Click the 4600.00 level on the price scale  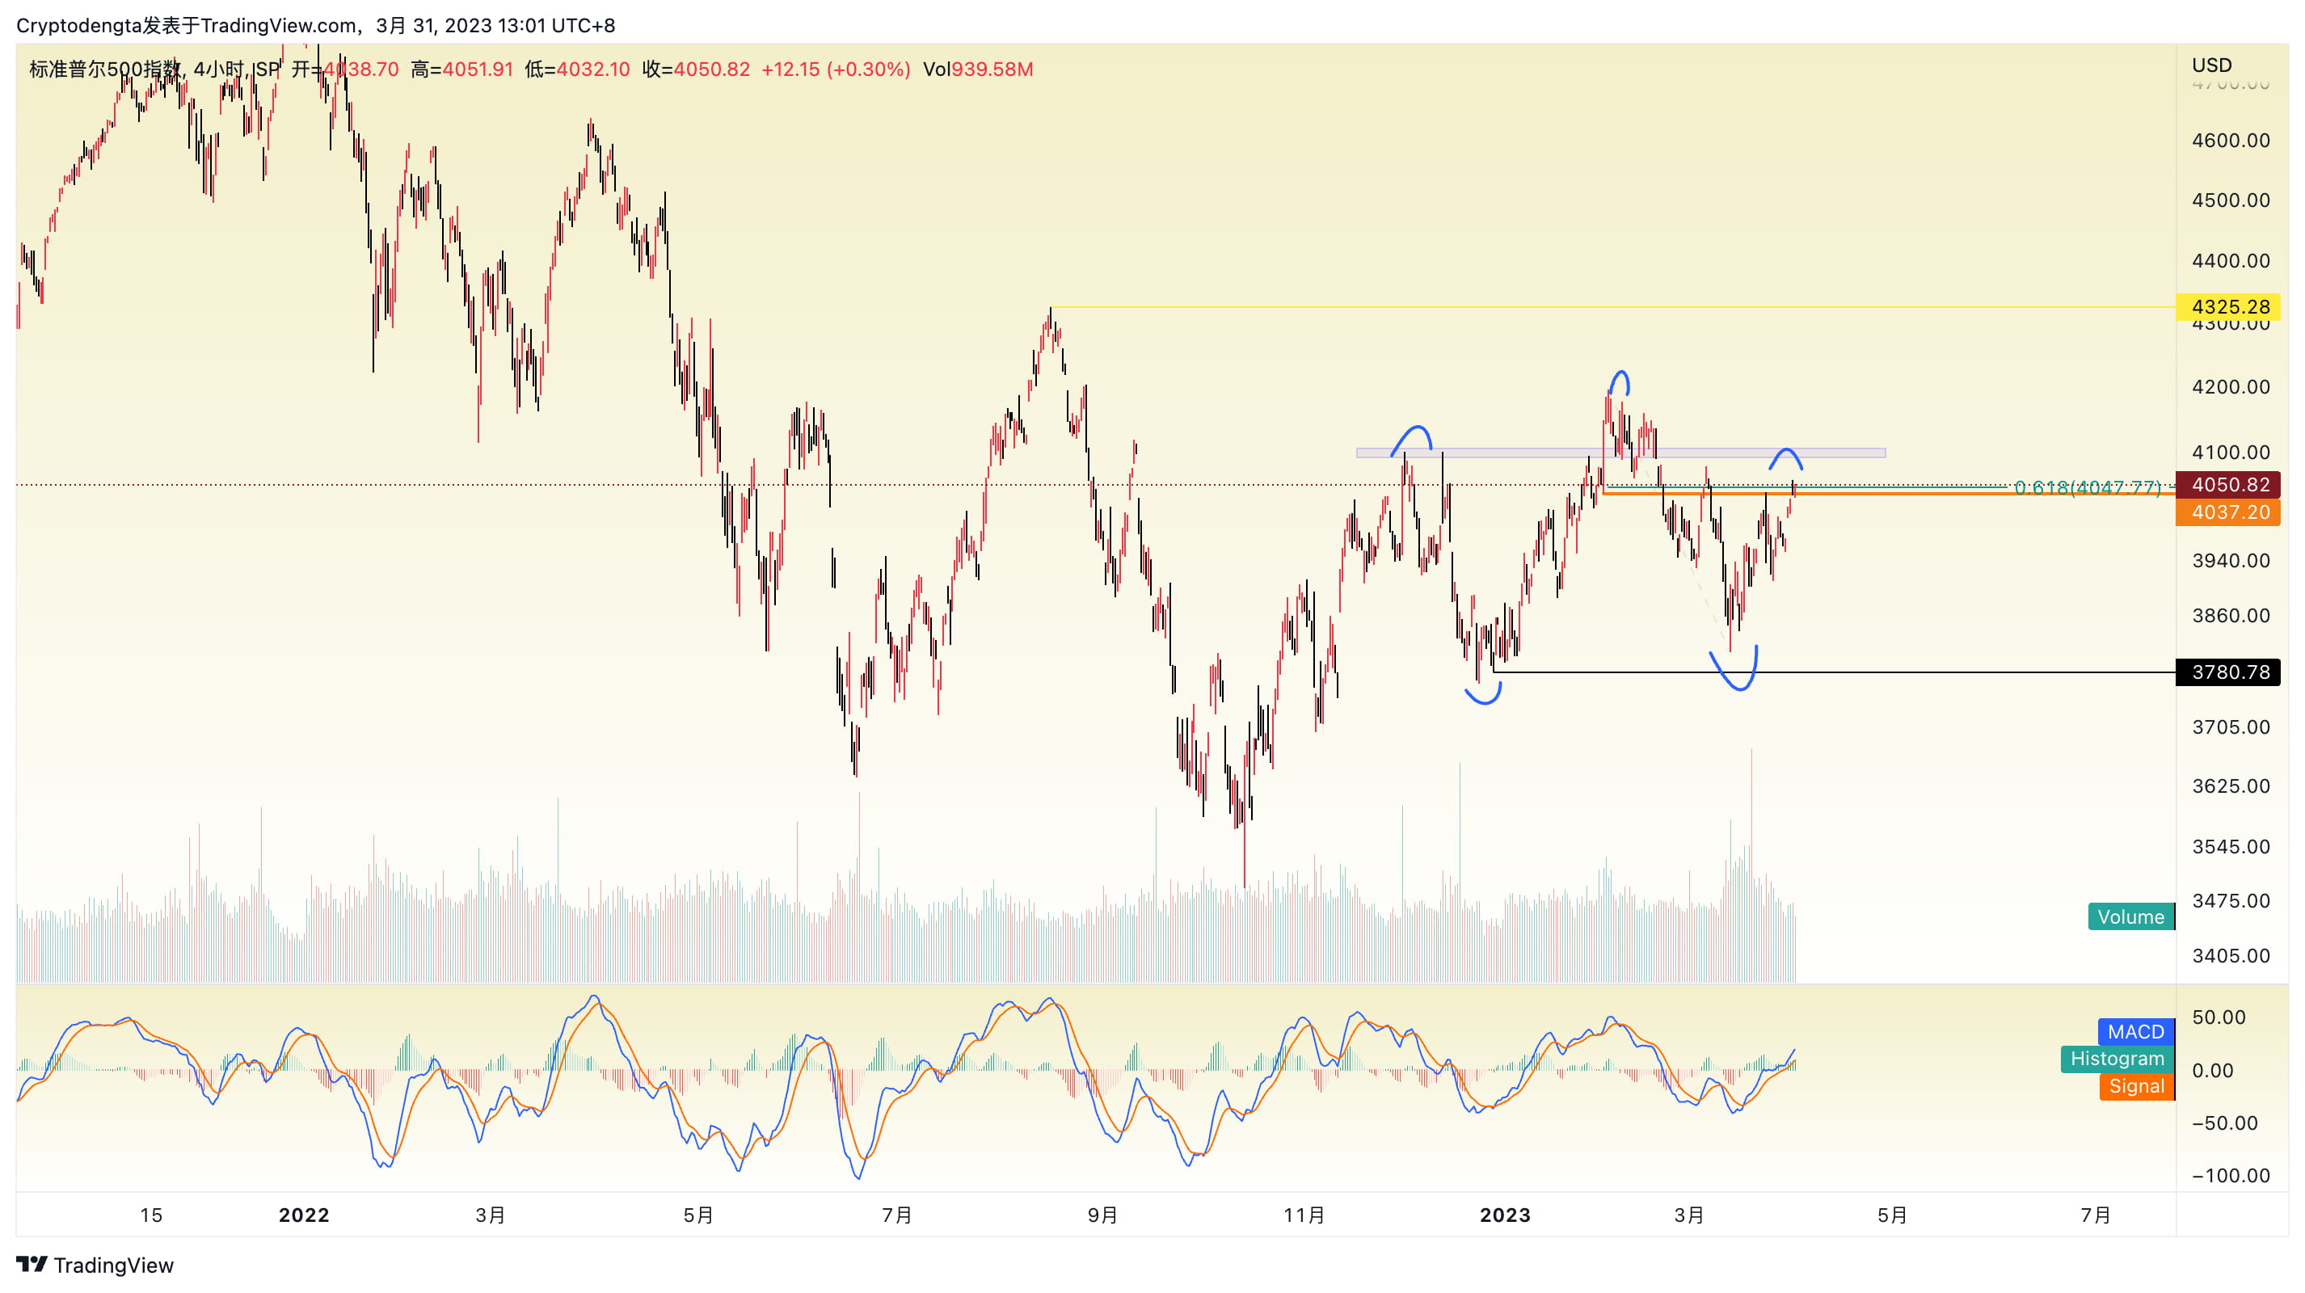[2230, 141]
